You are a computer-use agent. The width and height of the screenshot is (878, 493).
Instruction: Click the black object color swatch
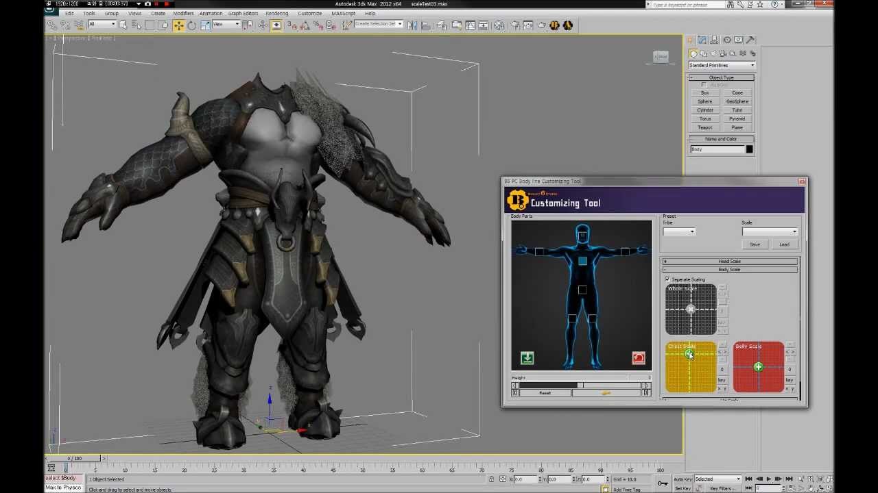point(749,149)
